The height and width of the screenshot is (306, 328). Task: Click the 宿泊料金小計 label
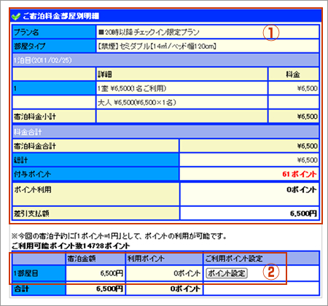click(35, 117)
